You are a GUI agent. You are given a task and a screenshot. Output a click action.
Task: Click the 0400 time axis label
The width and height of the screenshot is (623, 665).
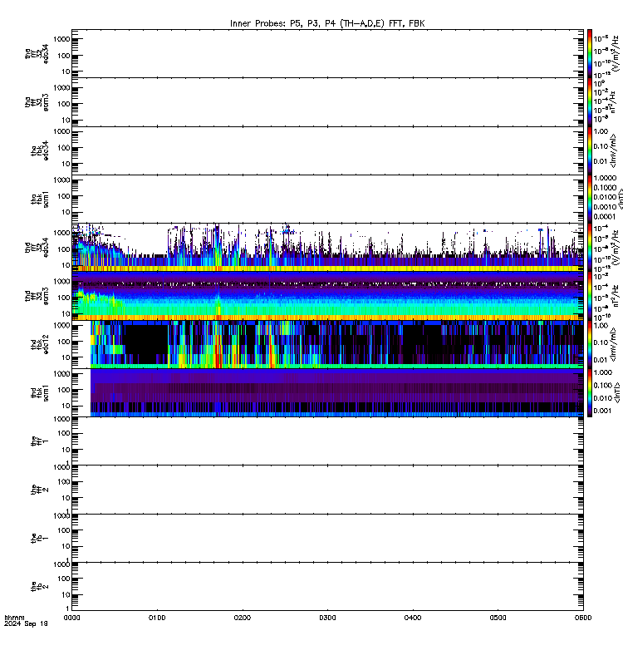(x=413, y=618)
